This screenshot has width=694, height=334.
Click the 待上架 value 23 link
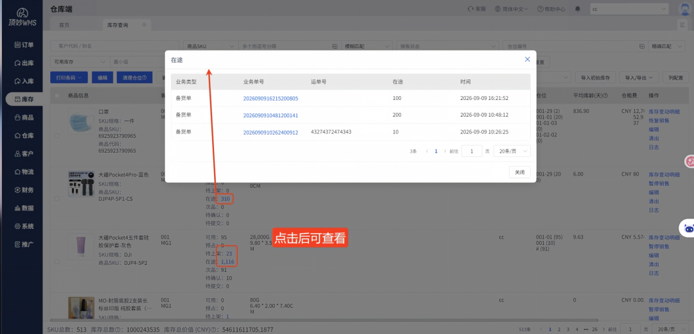coord(229,254)
